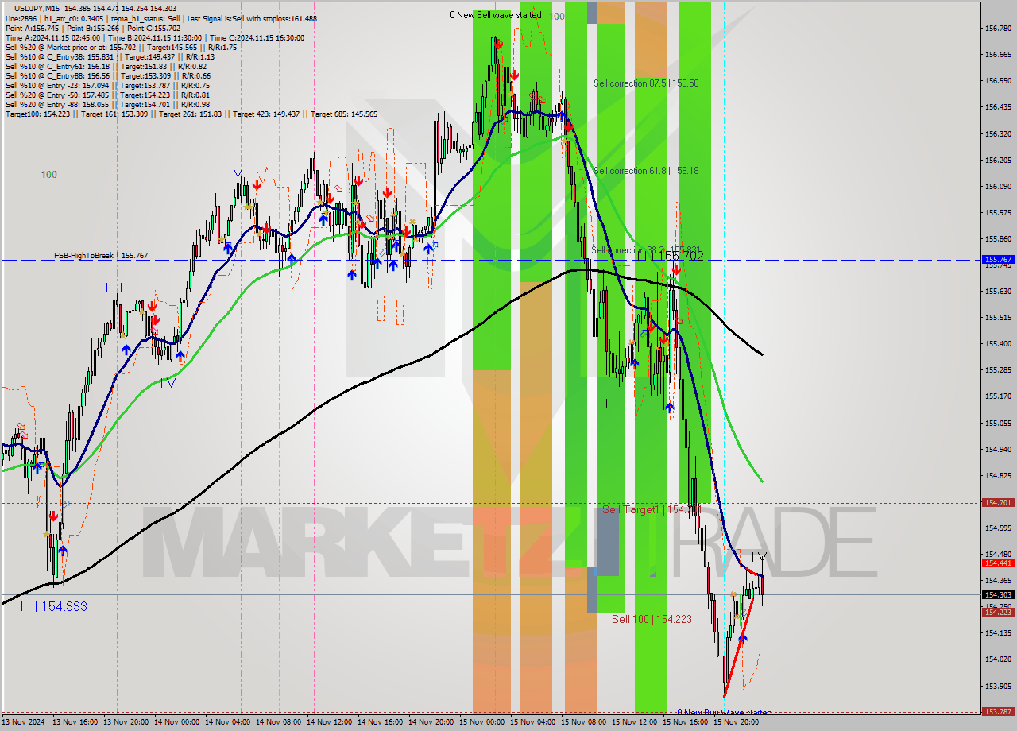Click the red trendline at the chart low
The height and width of the screenshot is (731, 1017).
[x=739, y=648]
